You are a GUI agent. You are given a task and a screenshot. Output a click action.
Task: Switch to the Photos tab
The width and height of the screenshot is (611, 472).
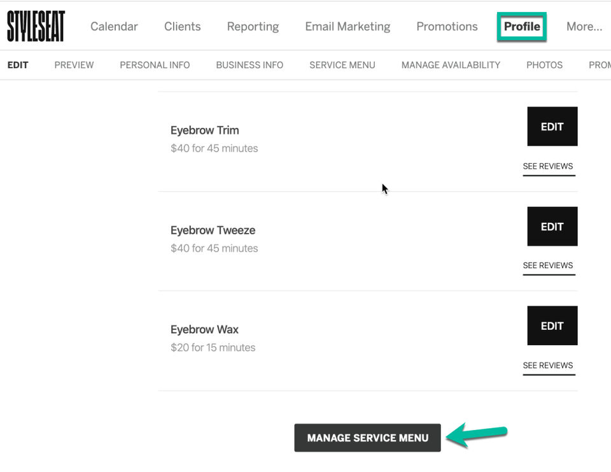(x=544, y=65)
